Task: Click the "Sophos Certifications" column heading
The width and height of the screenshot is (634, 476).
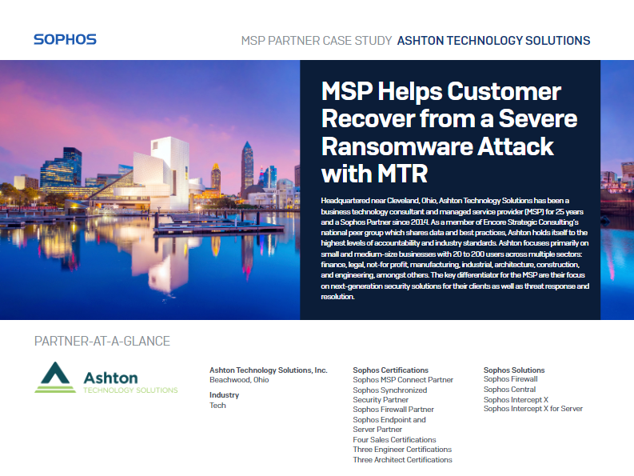Action: coord(392,370)
